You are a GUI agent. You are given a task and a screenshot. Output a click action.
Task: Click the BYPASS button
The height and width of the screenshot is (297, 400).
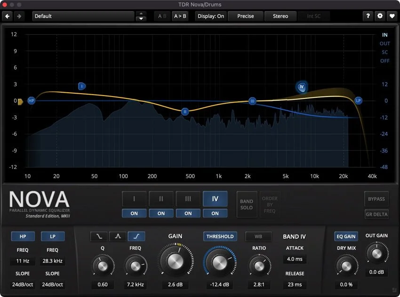pyautogui.click(x=376, y=199)
